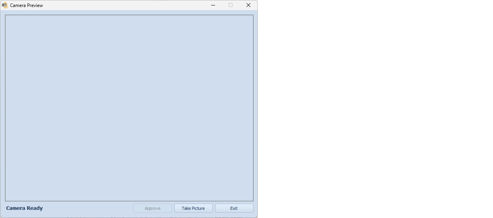Click the disabled Approve button
Image resolution: width=493 pixels, height=218 pixels.
coord(153,208)
